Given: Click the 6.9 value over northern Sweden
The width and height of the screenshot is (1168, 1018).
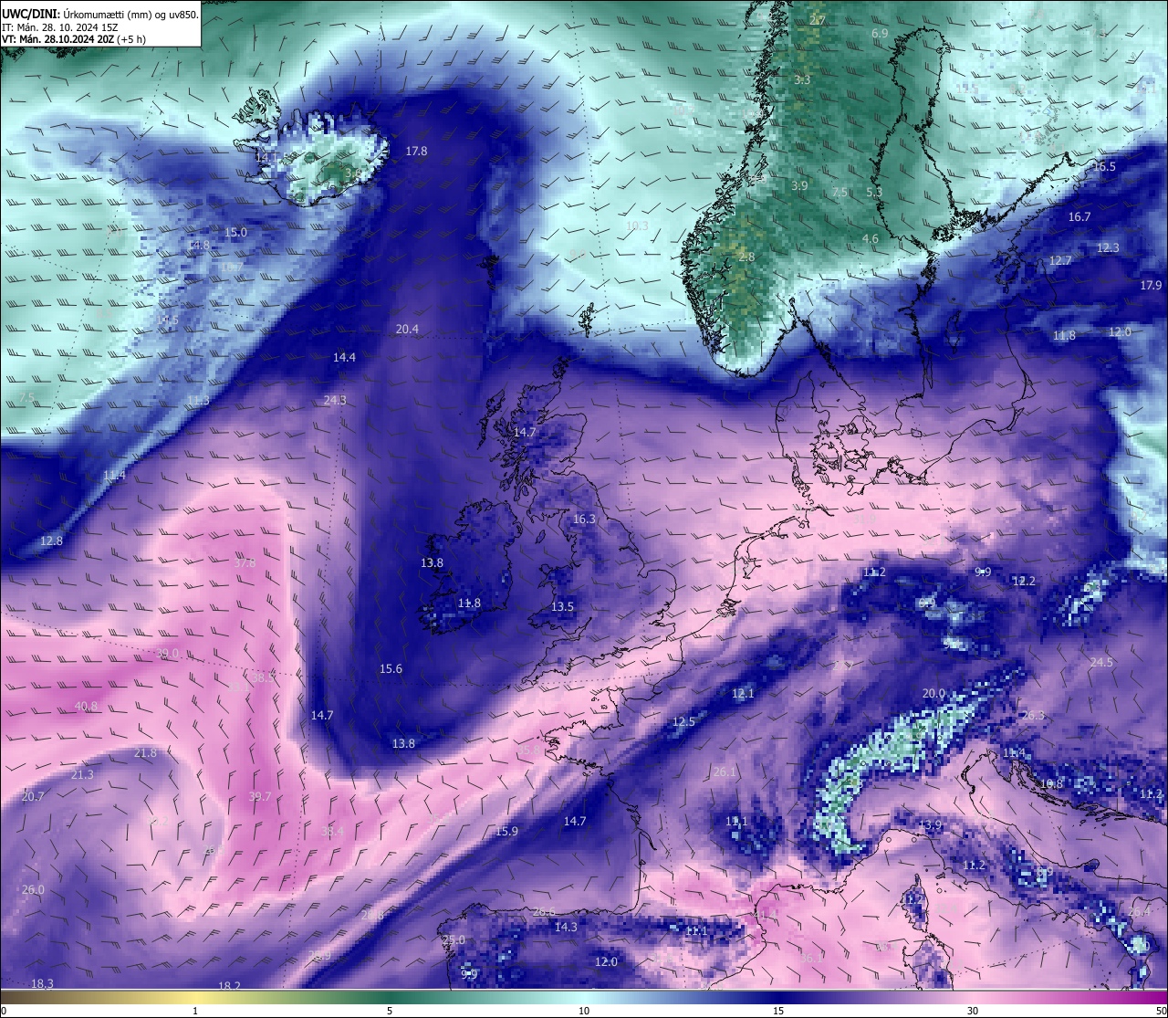Looking at the screenshot, I should point(880,33).
